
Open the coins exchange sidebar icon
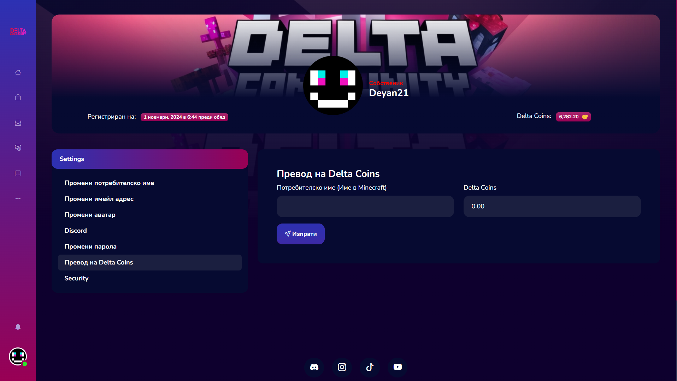[18, 148]
